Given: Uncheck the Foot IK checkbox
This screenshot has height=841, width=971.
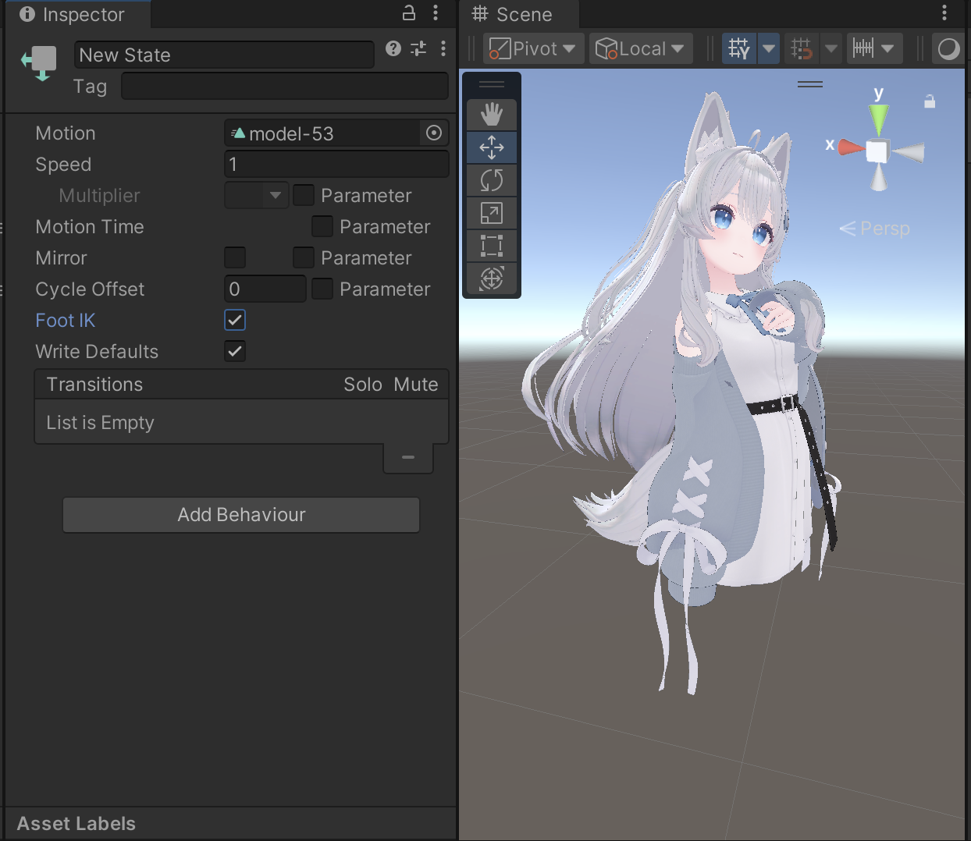Looking at the screenshot, I should click(235, 320).
